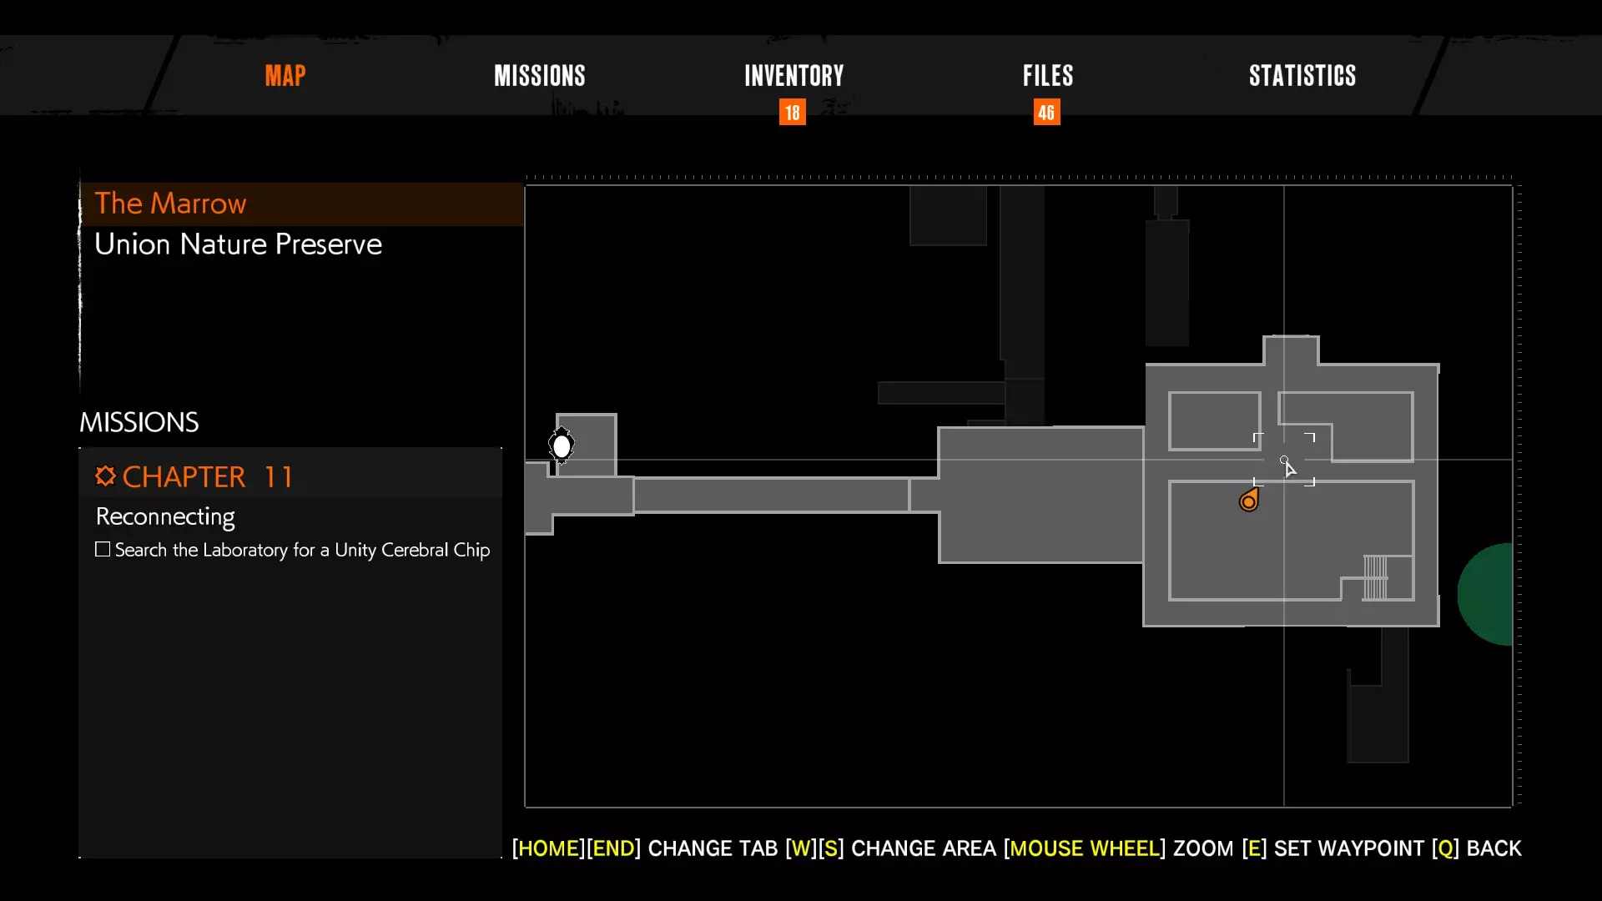Switch to the Statistics tab
This screenshot has width=1602, height=901.
1302,76
